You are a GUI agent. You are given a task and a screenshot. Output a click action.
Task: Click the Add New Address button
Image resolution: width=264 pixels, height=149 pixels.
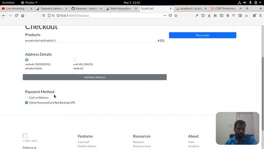click(x=94, y=77)
